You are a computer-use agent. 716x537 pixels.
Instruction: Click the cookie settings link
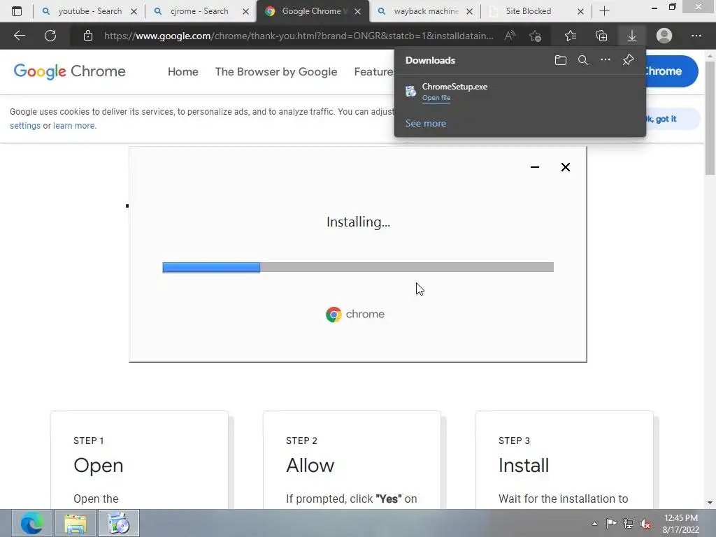(25, 126)
